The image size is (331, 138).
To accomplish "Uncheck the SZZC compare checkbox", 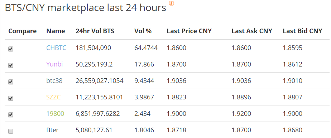I will click(x=10, y=98).
